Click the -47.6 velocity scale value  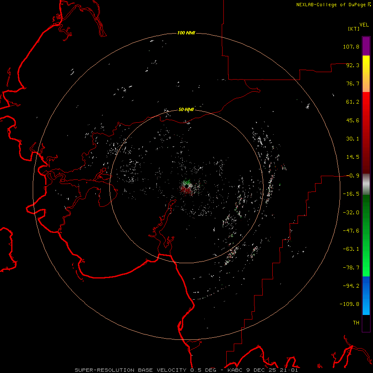click(x=351, y=231)
